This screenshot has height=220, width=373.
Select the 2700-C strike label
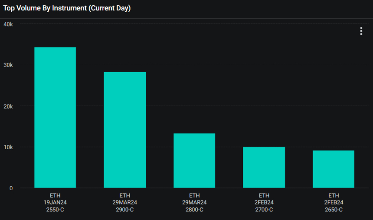point(264,210)
